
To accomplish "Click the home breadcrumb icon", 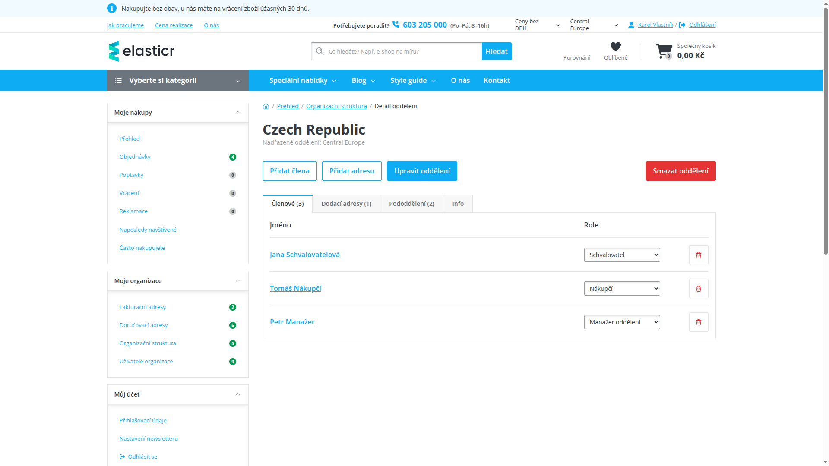I will [x=266, y=106].
